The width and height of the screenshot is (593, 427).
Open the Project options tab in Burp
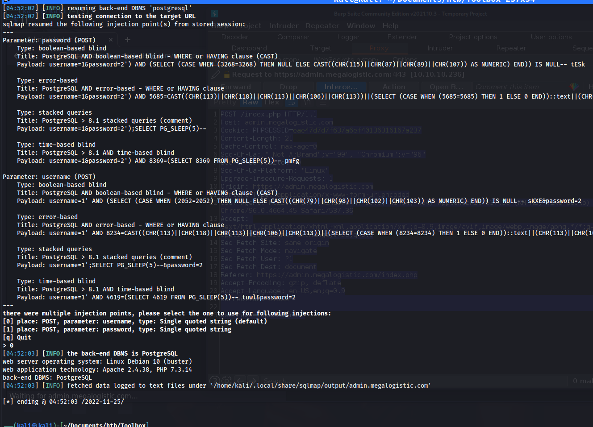click(x=473, y=37)
